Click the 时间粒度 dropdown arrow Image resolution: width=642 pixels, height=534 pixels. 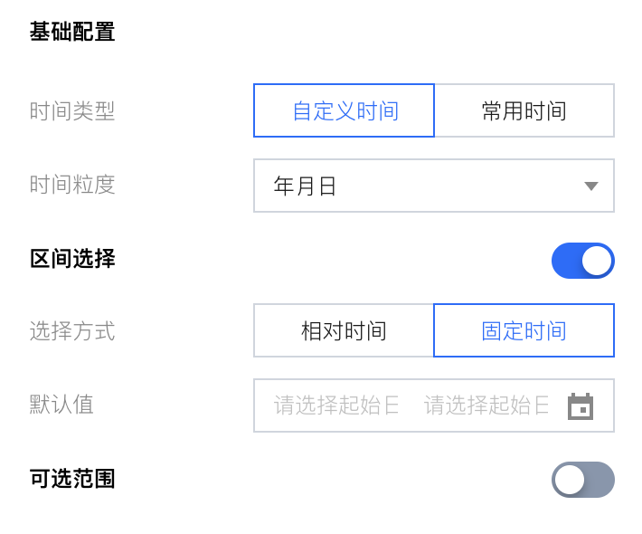(590, 186)
